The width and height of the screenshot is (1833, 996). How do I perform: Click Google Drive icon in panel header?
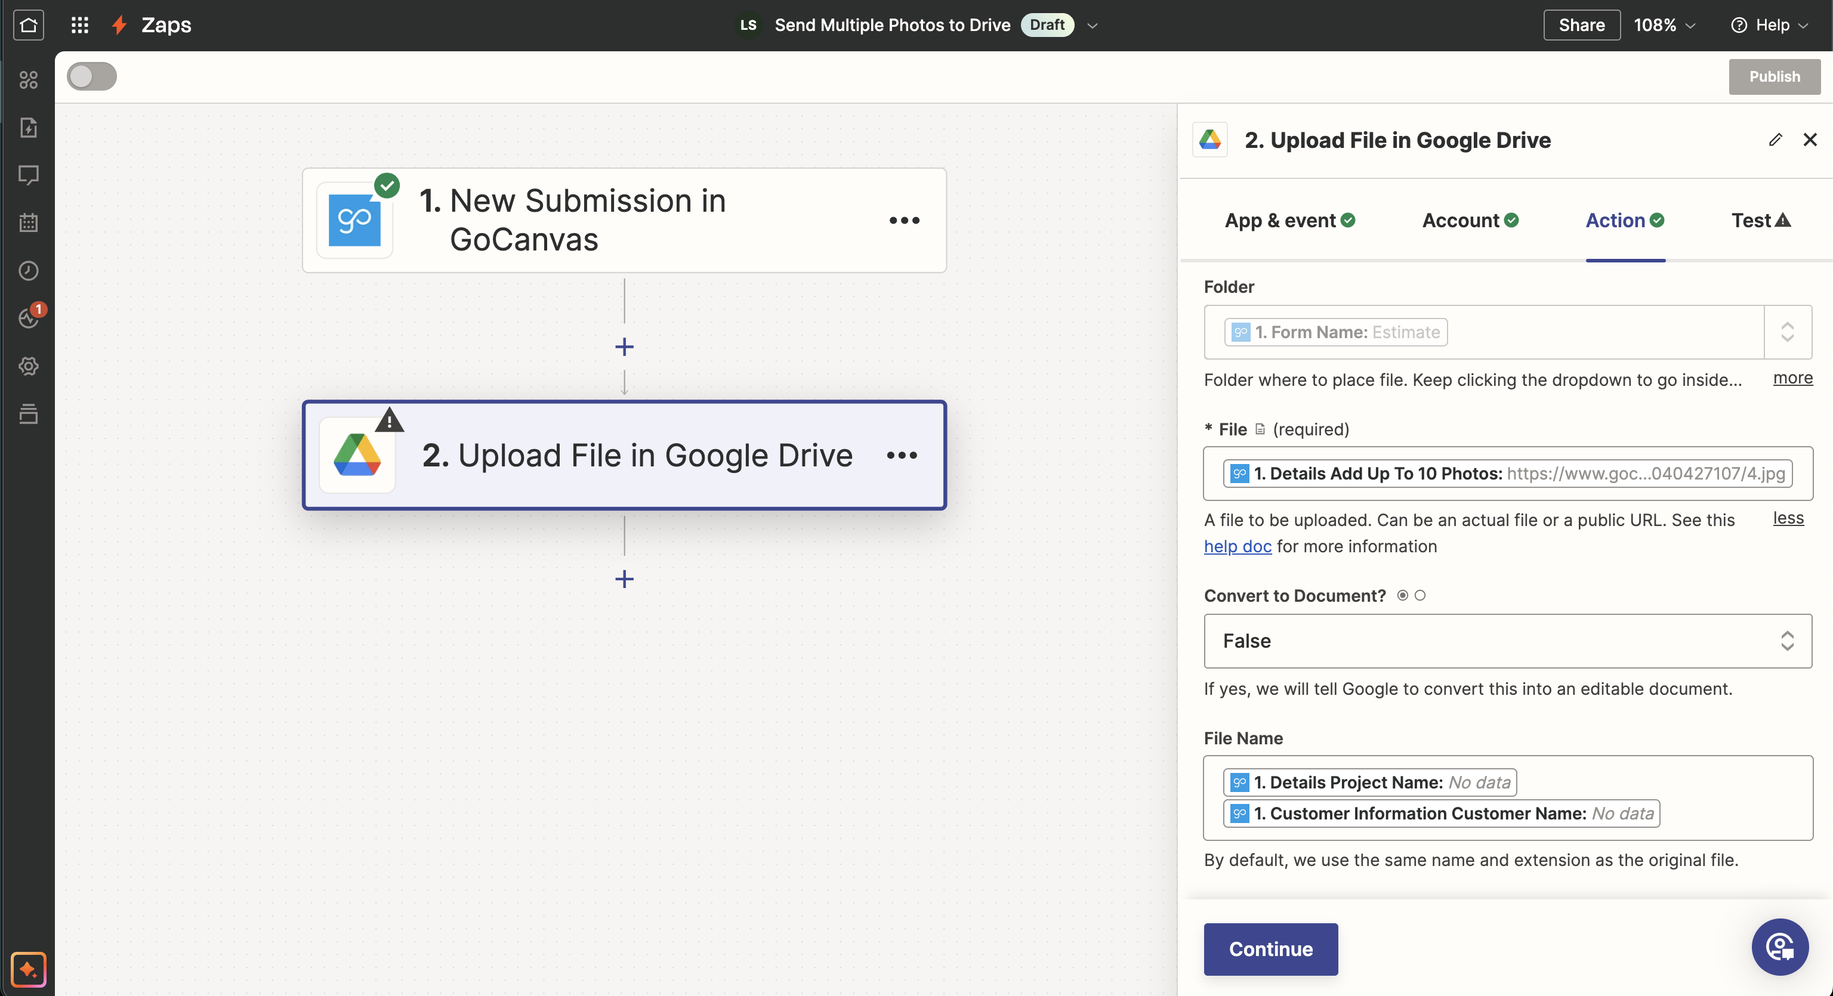click(x=1211, y=140)
